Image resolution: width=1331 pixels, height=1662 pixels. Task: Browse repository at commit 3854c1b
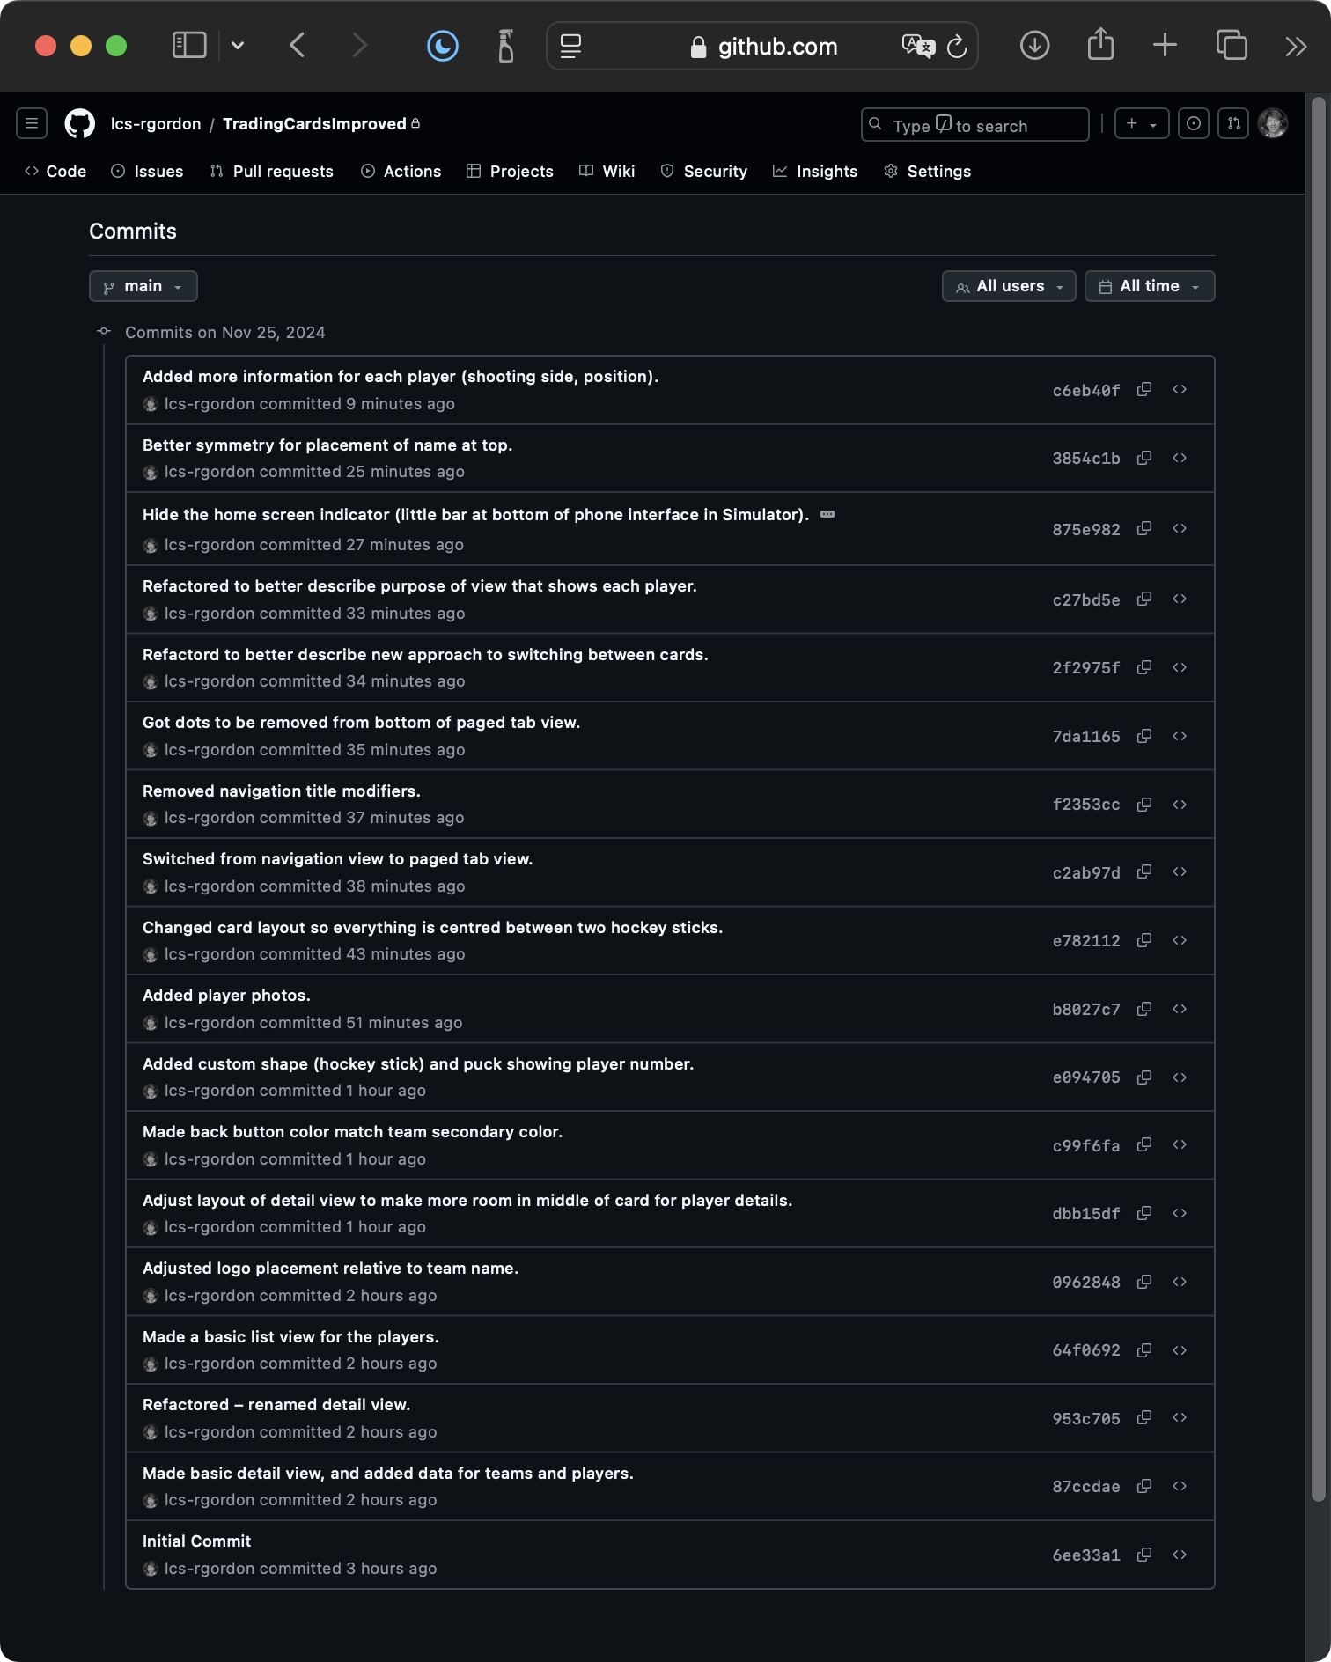(x=1180, y=458)
